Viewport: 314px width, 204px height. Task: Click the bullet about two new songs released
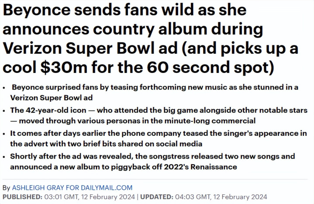coord(153,161)
